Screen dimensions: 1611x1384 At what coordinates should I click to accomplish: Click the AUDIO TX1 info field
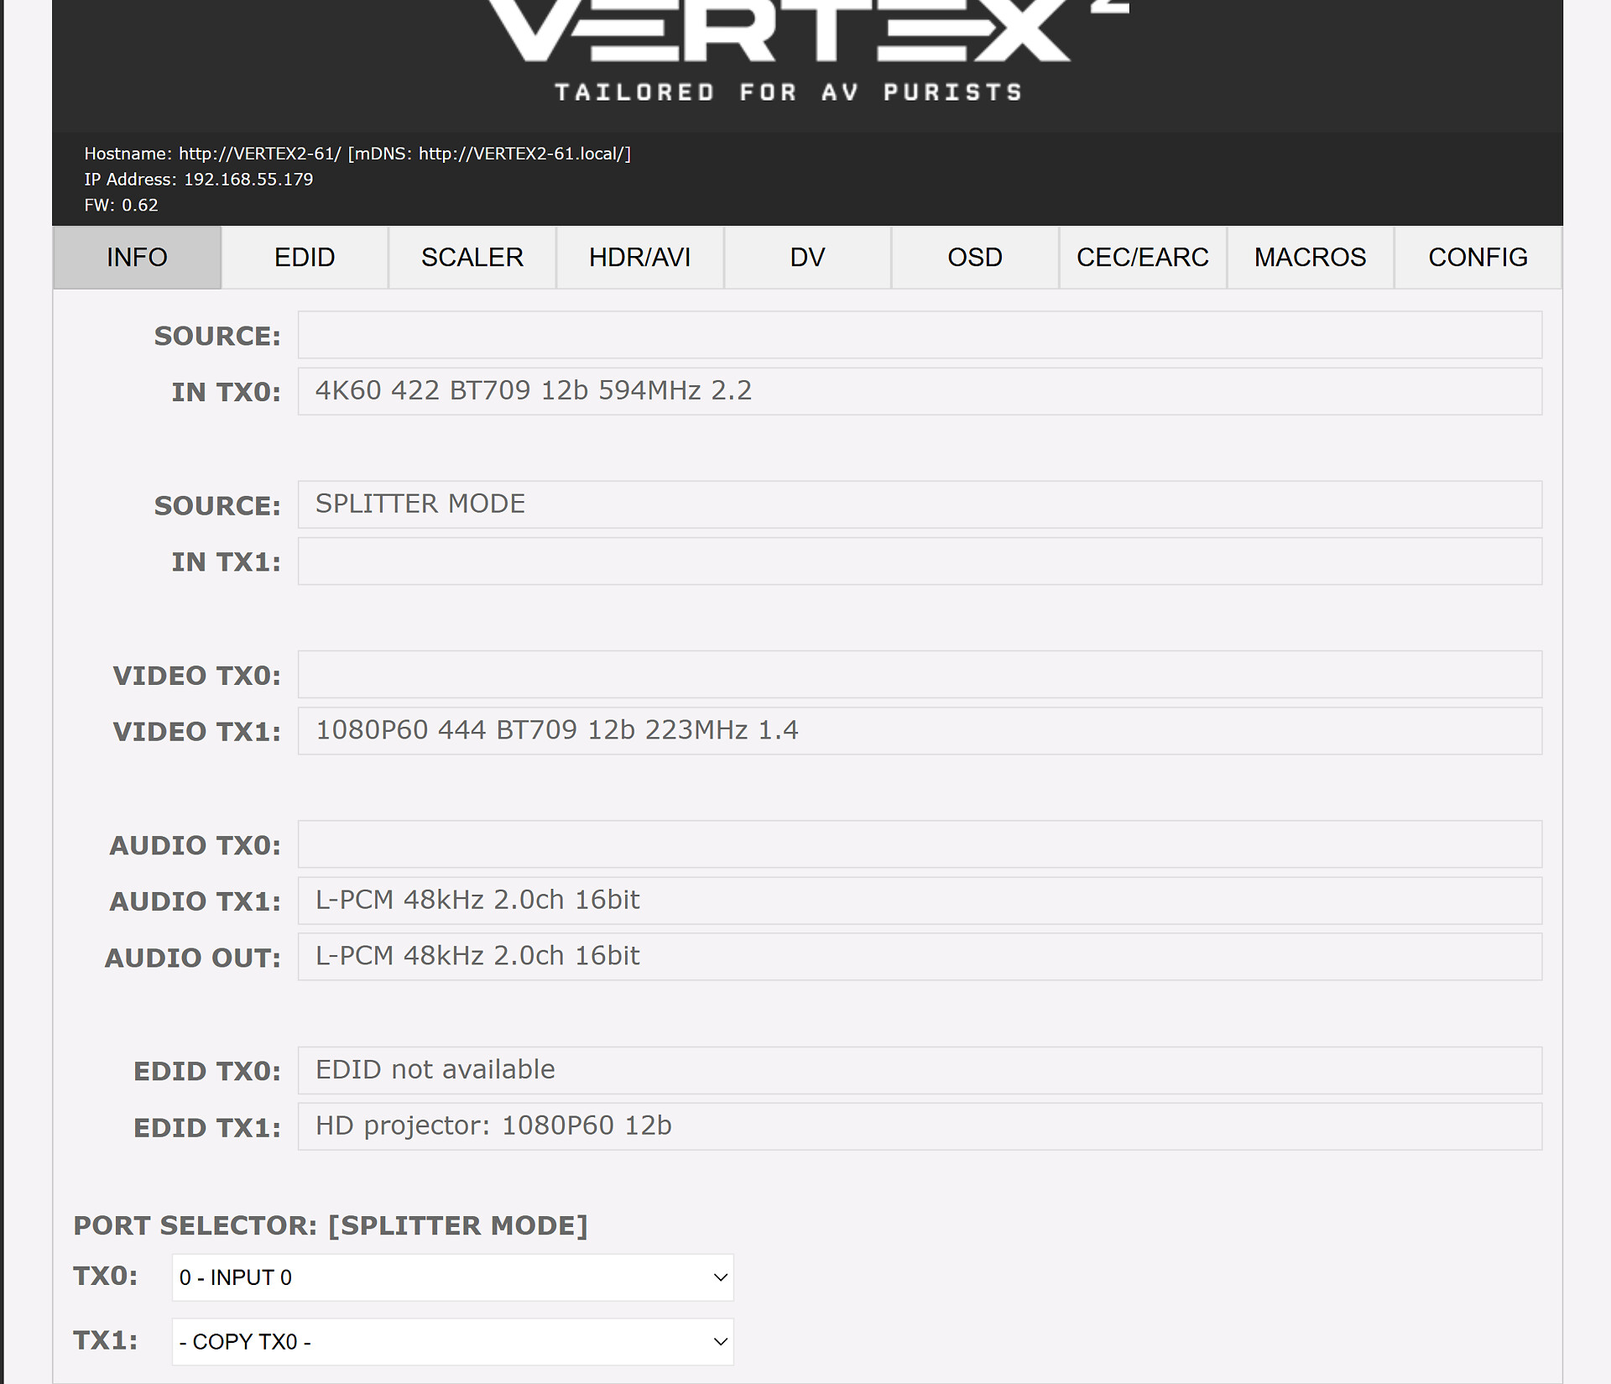click(x=919, y=901)
